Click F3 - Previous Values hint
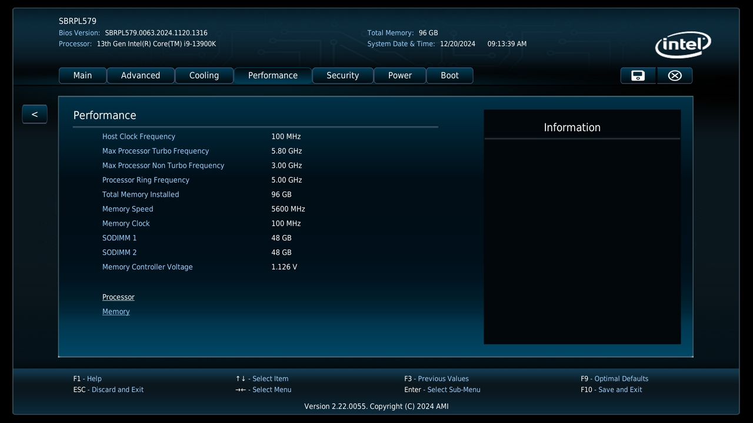The height and width of the screenshot is (423, 753). pos(437,379)
